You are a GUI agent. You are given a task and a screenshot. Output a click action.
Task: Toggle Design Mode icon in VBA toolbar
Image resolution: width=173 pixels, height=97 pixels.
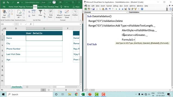tap(126, 9)
